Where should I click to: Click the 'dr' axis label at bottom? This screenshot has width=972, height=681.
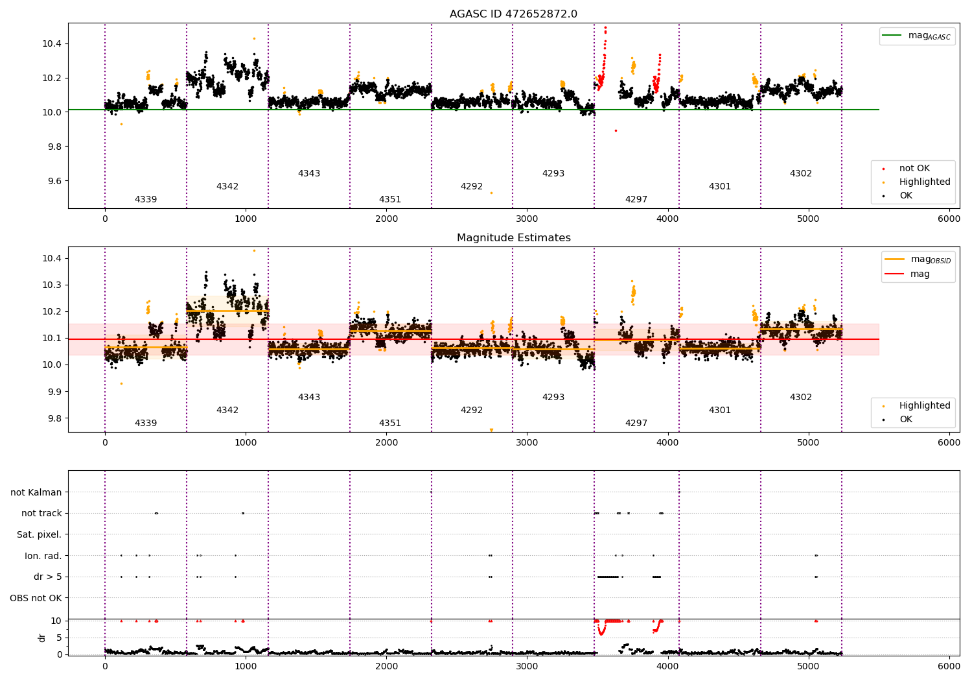42,638
